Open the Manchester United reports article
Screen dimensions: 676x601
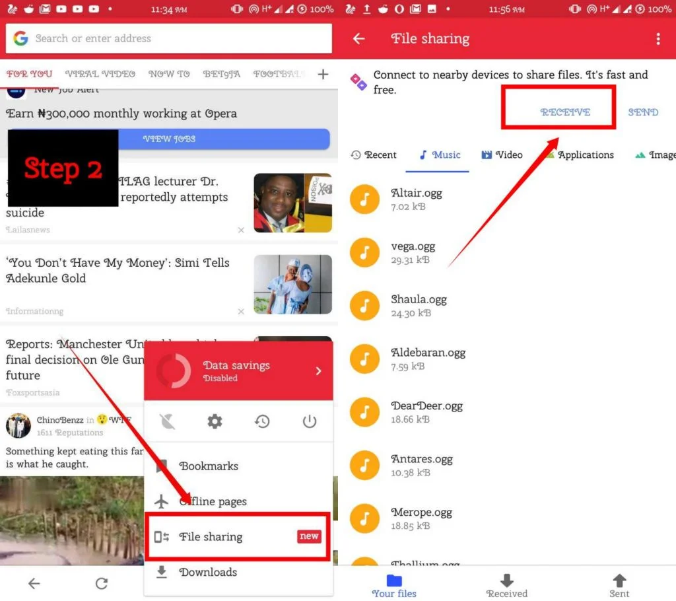click(75, 359)
